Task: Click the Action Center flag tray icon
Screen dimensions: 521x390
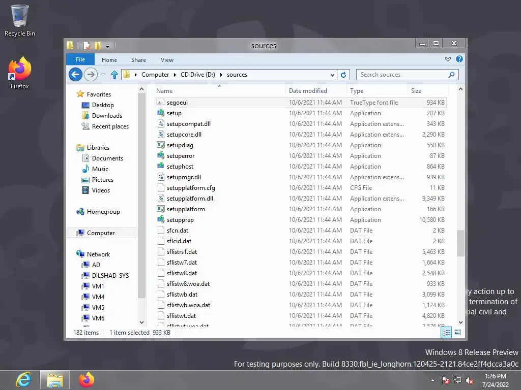Action: click(x=445, y=380)
